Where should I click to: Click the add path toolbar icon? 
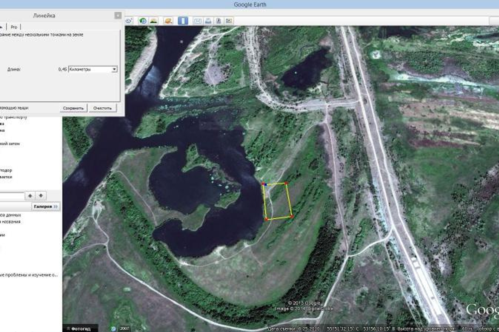[x=129, y=21]
